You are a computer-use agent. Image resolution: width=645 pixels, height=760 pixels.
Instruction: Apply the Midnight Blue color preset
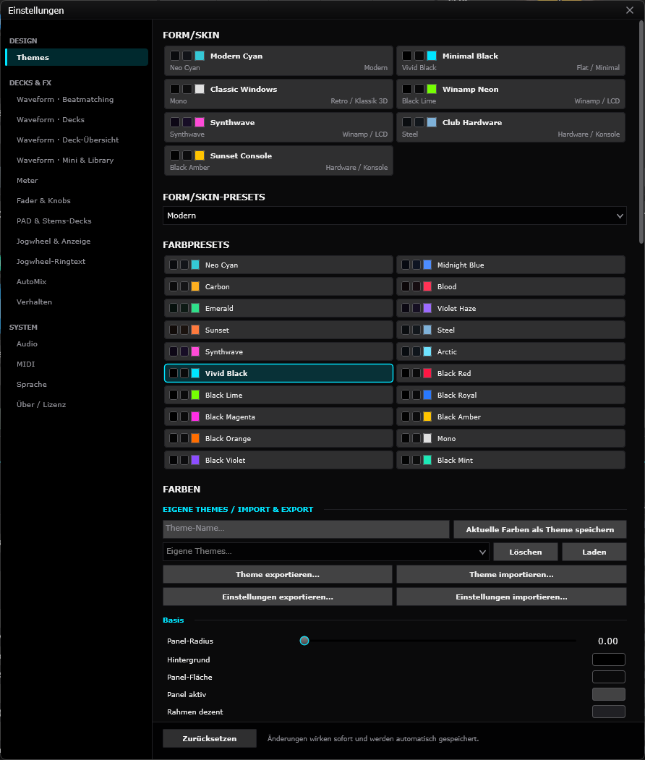(x=511, y=265)
